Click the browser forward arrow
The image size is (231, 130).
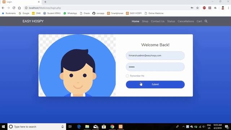coord(8,8)
